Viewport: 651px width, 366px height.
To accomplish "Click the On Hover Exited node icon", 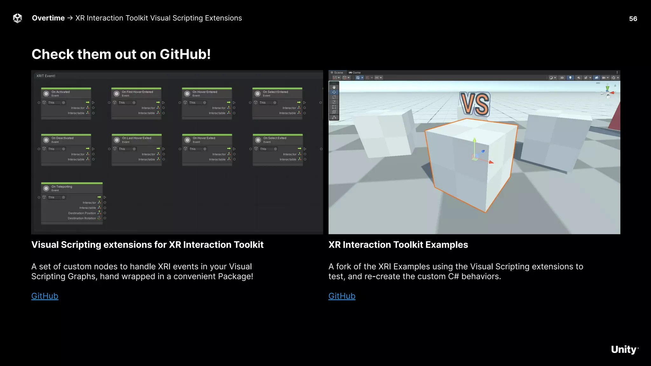I will pyautogui.click(x=187, y=140).
